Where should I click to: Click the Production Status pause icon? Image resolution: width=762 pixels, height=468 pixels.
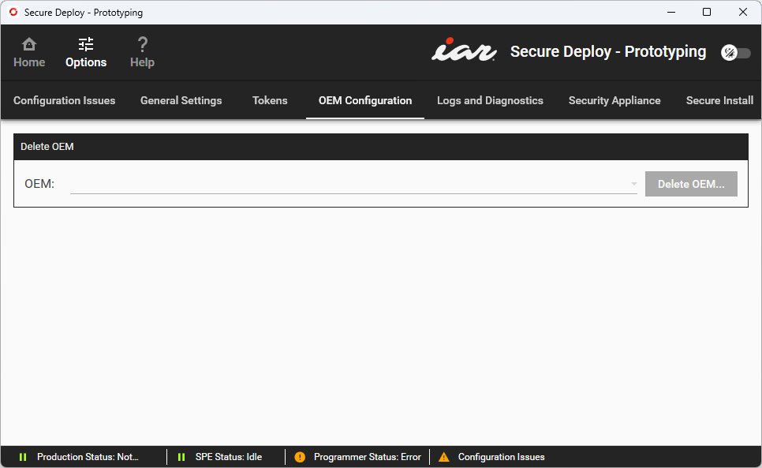pos(23,456)
